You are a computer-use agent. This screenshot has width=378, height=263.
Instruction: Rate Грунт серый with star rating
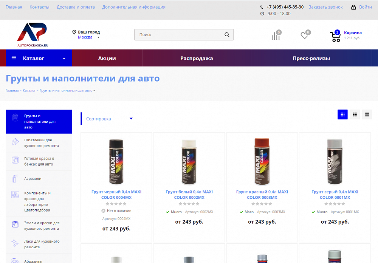point(335,204)
